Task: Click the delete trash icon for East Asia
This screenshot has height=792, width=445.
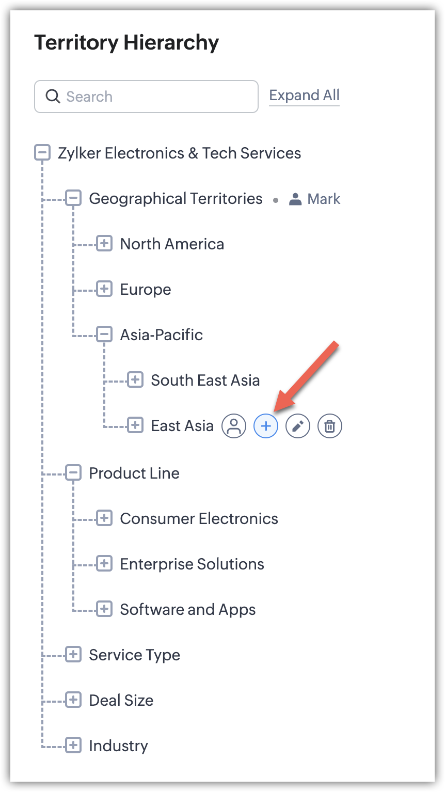Action: (330, 426)
